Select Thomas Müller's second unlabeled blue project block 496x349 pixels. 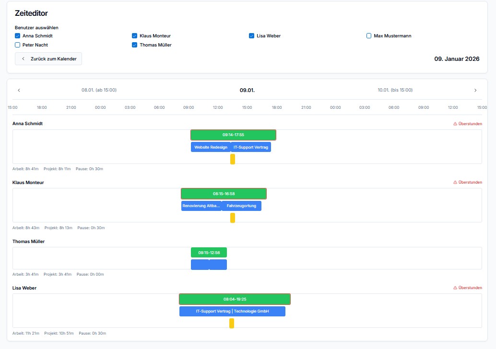pyautogui.click(x=218, y=265)
